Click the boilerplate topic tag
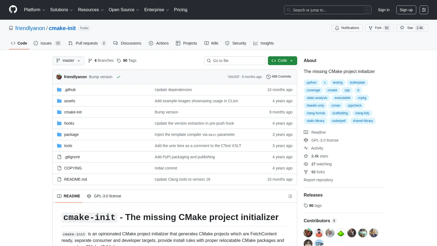 click(x=357, y=83)
